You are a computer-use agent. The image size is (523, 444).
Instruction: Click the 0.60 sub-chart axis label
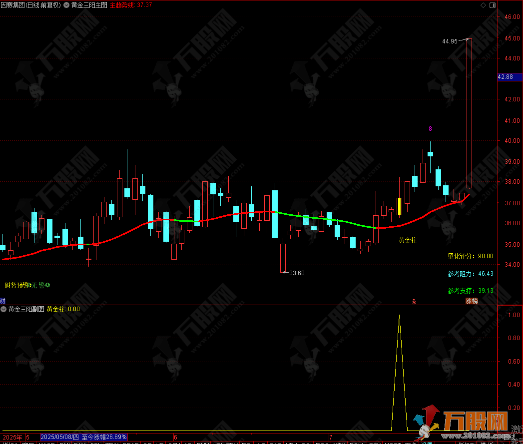[514, 361]
